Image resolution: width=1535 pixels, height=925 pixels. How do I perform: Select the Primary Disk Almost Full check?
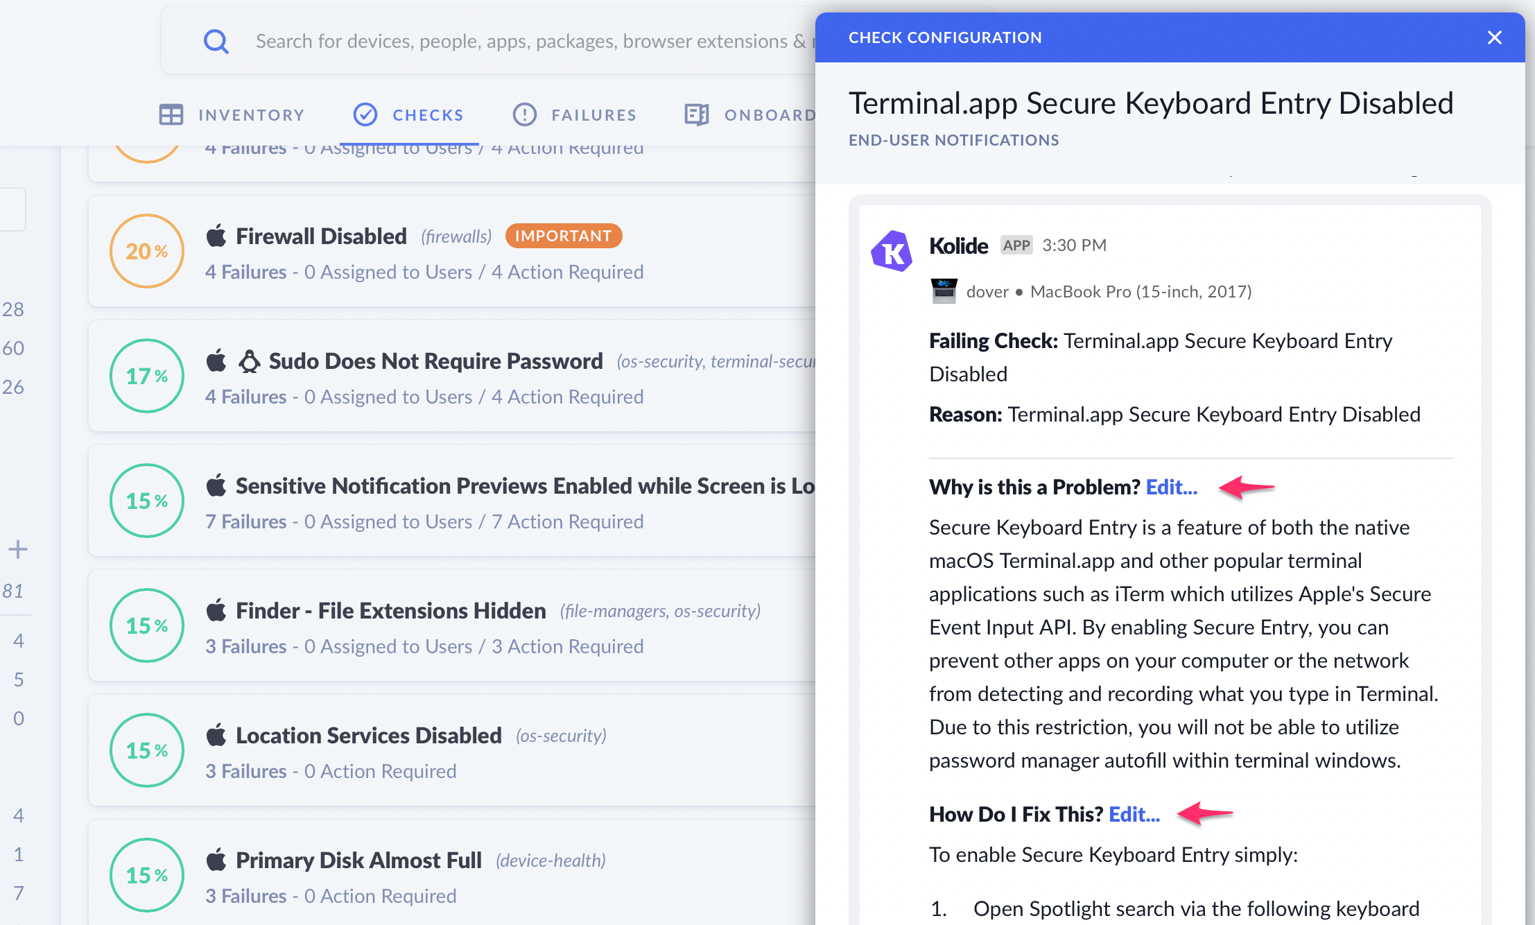pos(358,861)
